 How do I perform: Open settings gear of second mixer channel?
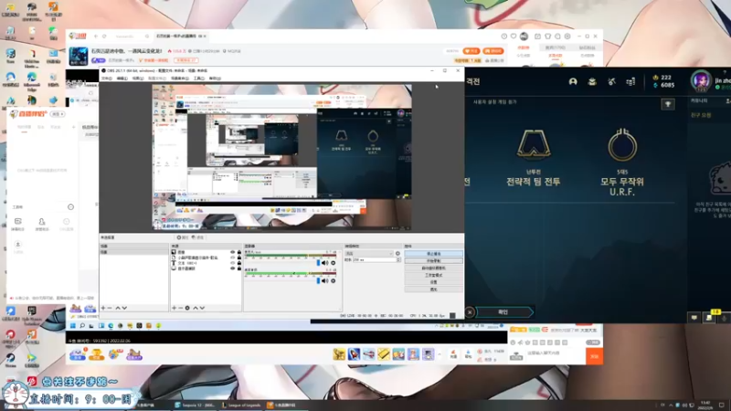click(333, 281)
